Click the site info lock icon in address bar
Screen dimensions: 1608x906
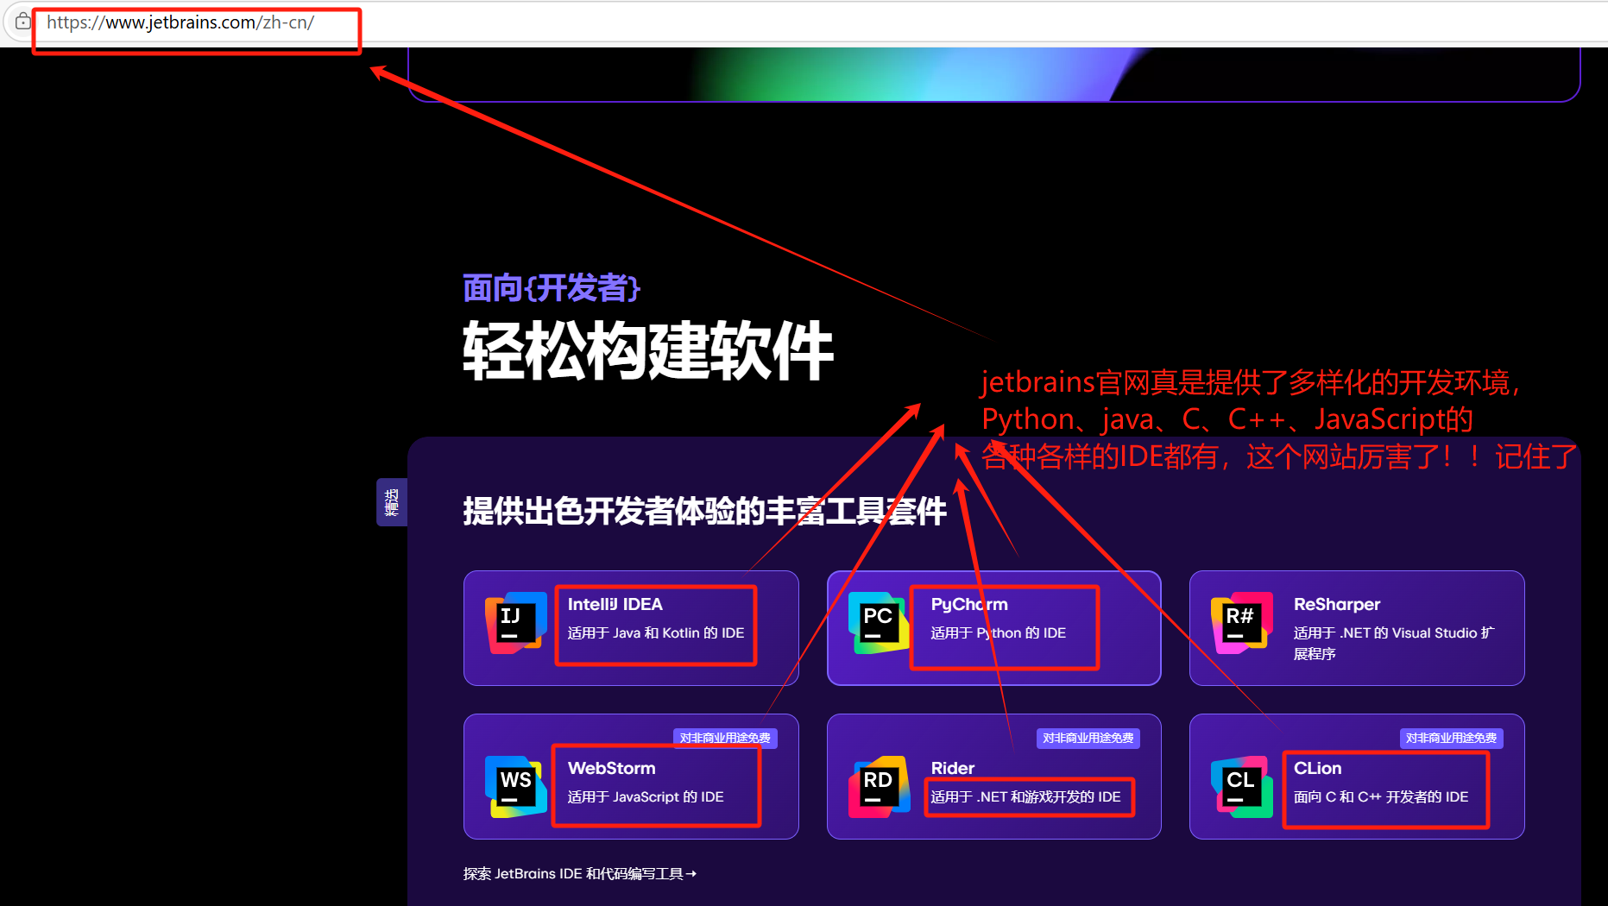(x=23, y=22)
